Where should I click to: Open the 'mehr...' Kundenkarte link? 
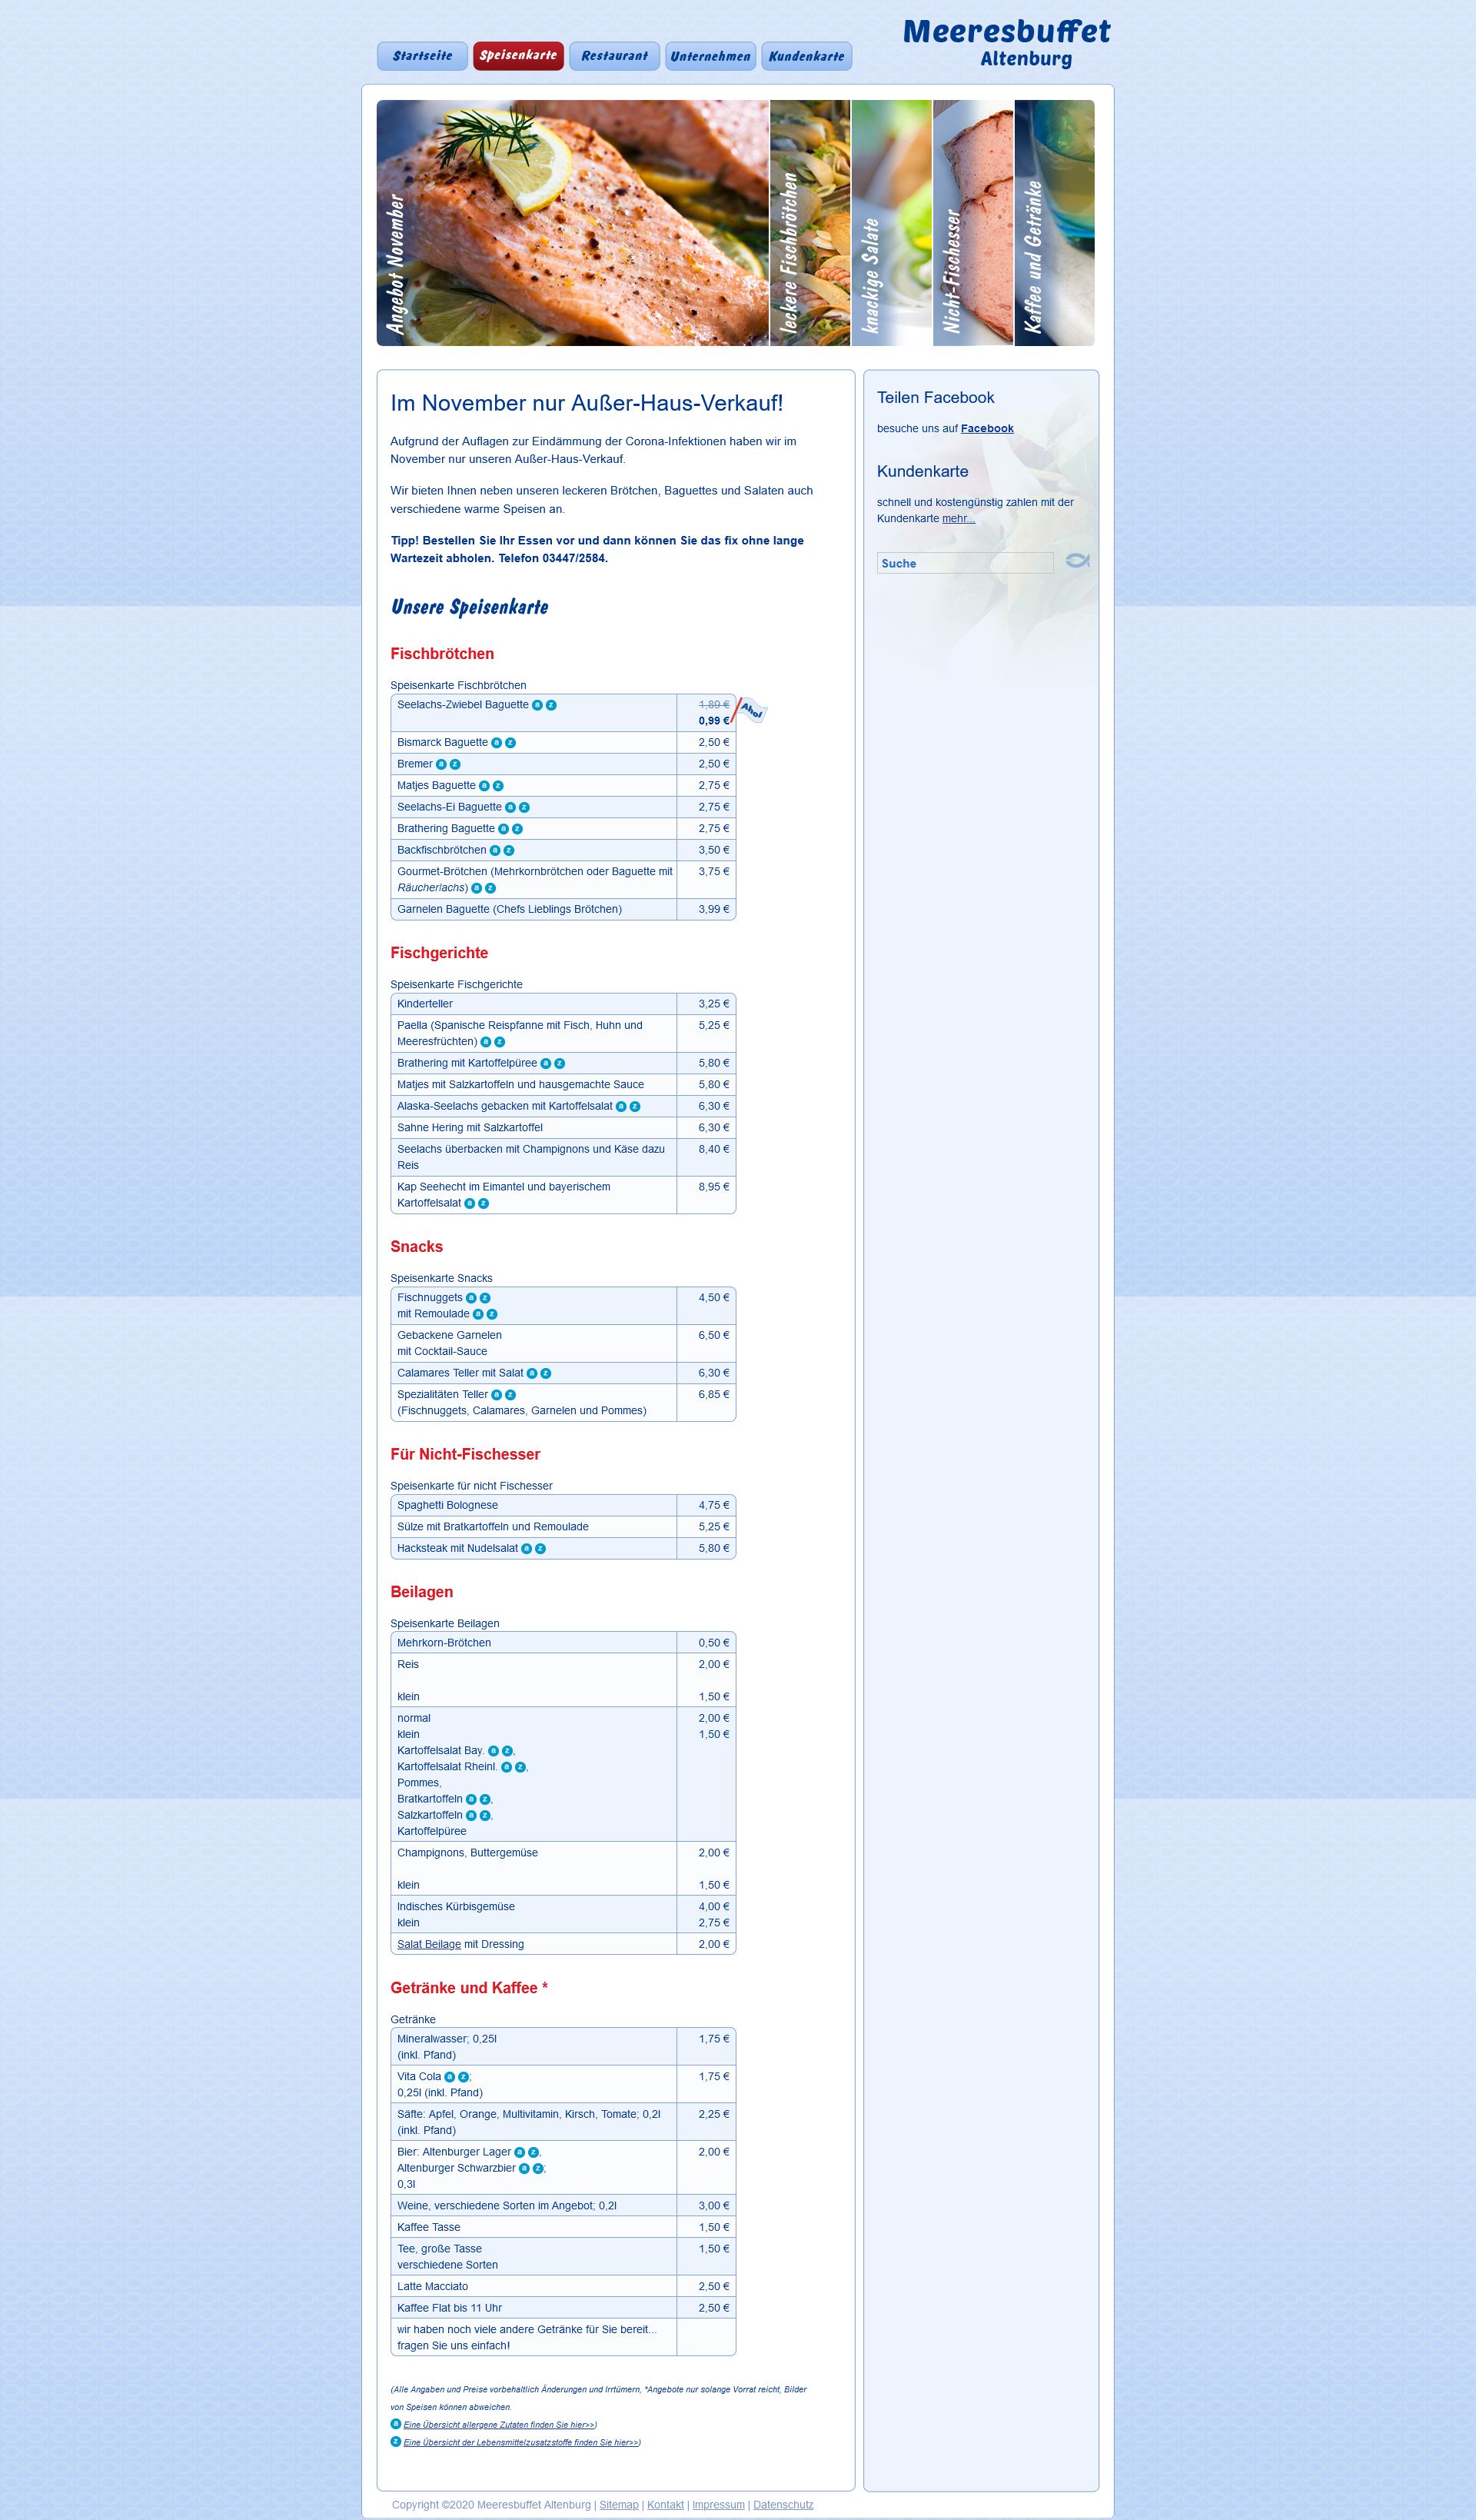[x=958, y=519]
